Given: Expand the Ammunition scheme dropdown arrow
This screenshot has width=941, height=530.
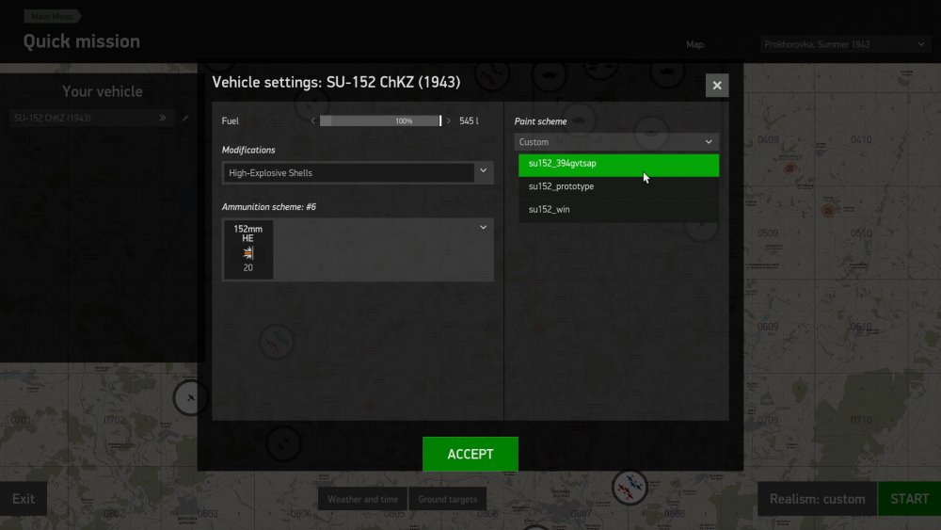Looking at the screenshot, I should 483,228.
